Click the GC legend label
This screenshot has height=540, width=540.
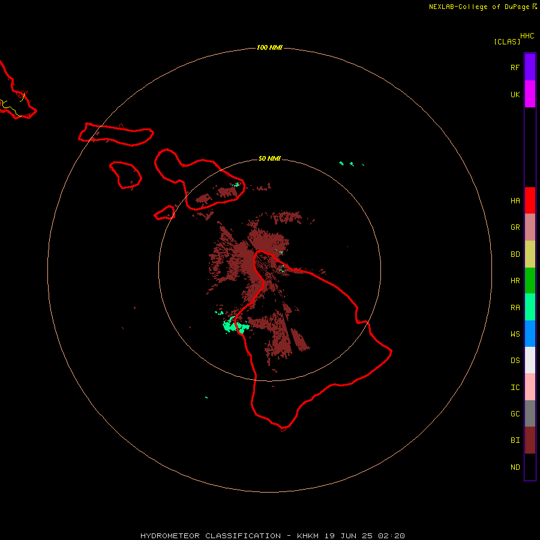(x=515, y=414)
